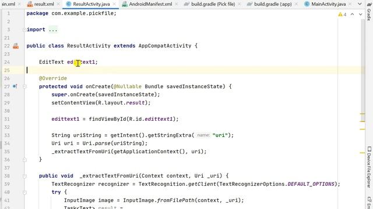Click getStringExtra on line 33

pyautogui.click(x=170, y=135)
